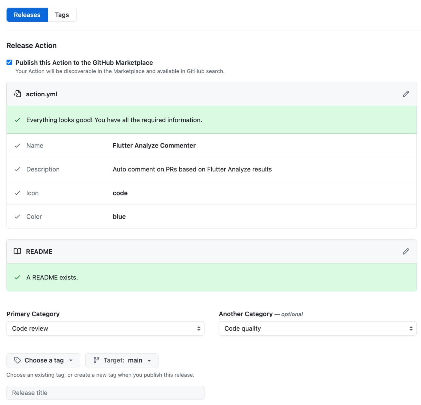Click the action.yml file code icon
The image size is (421, 405).
click(17, 94)
